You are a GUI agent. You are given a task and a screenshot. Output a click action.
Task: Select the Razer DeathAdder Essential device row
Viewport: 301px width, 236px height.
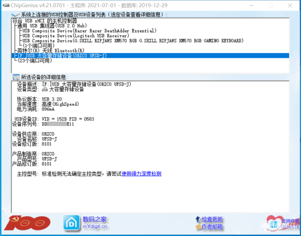90,31
